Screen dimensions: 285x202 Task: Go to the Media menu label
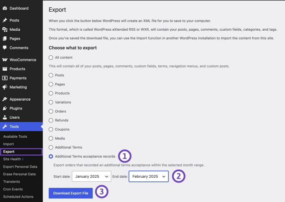tap(15, 29)
